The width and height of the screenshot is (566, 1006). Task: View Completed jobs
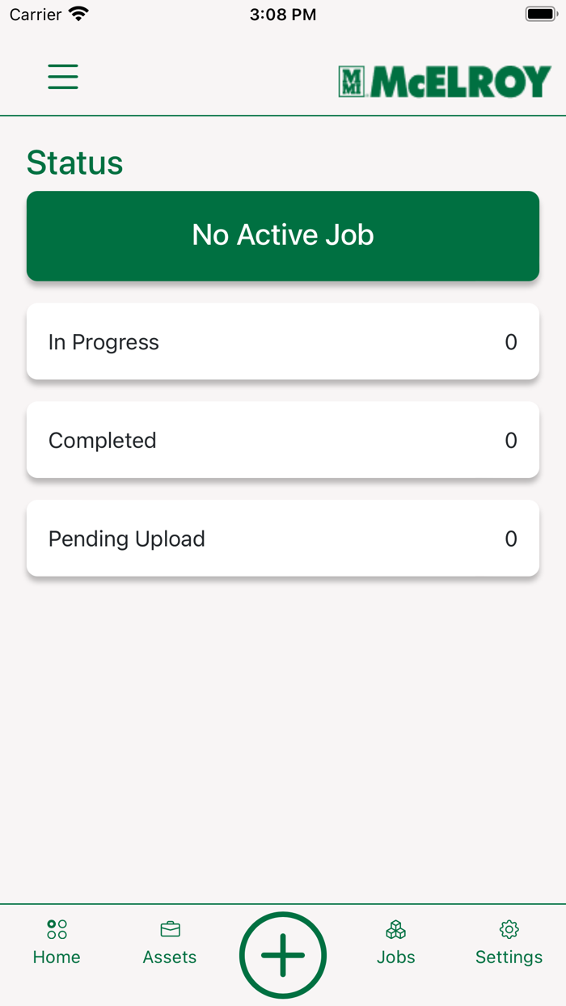point(282,439)
